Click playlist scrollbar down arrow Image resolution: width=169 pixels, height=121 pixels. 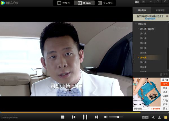tap(168, 70)
